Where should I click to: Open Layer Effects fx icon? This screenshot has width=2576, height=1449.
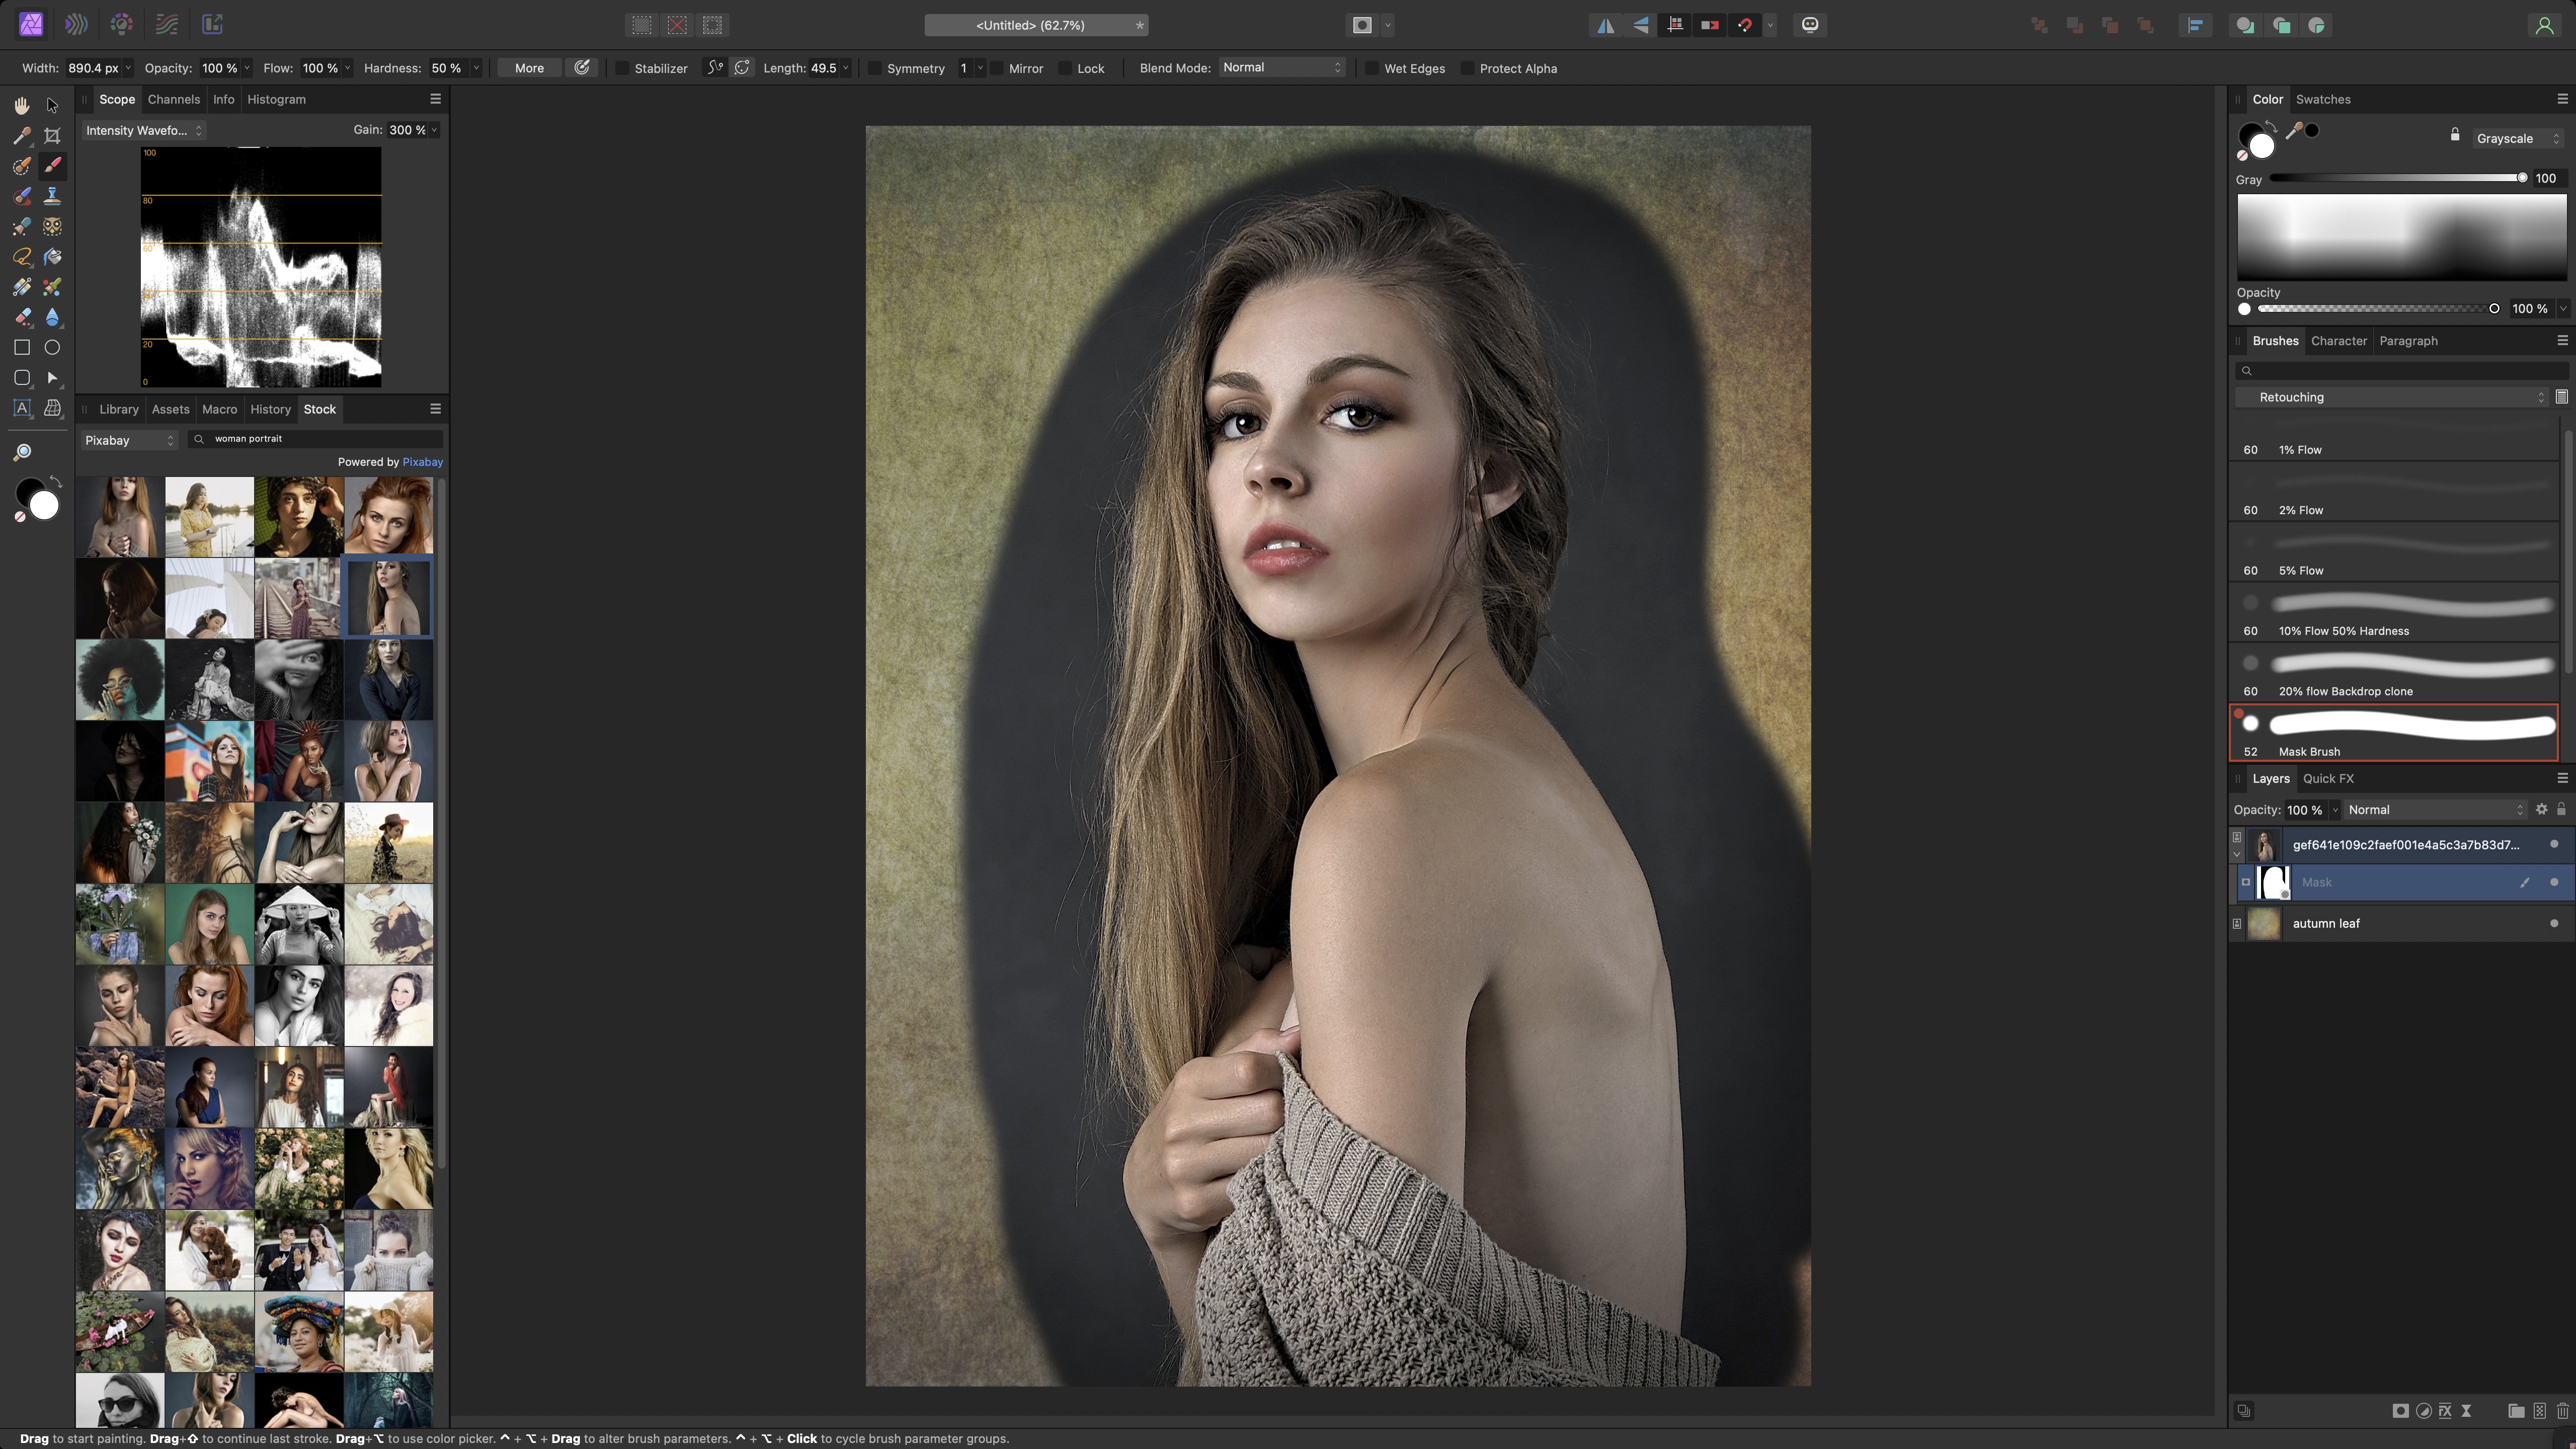(2445, 1411)
